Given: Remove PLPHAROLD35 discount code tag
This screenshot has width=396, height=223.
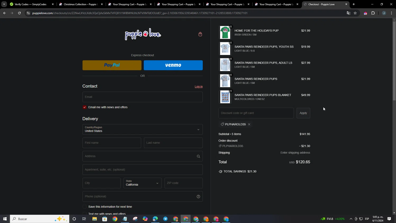Looking at the screenshot, I should click(x=249, y=124).
